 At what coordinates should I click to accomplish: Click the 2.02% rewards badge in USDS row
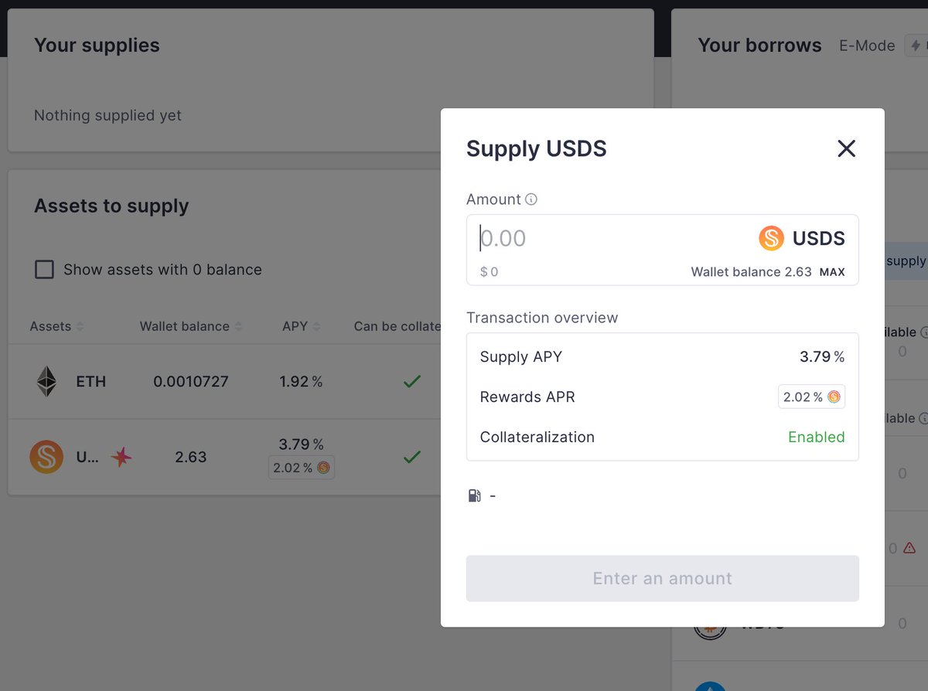(302, 468)
